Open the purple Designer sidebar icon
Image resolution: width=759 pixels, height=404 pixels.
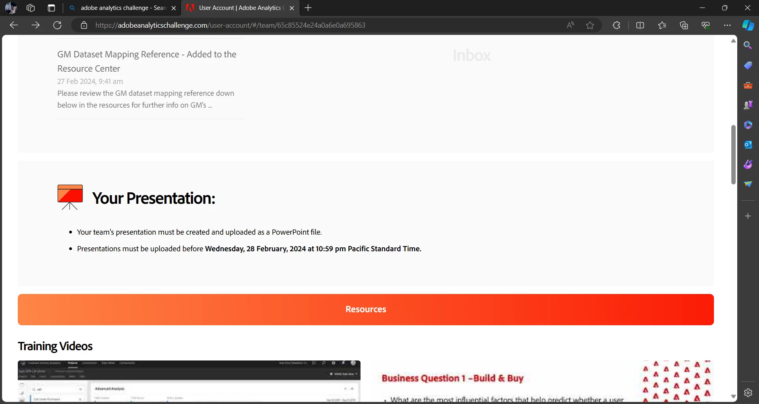pos(748,164)
